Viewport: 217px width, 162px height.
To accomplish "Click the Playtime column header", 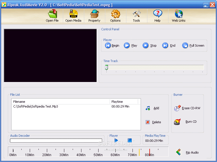I will (x=124, y=102).
